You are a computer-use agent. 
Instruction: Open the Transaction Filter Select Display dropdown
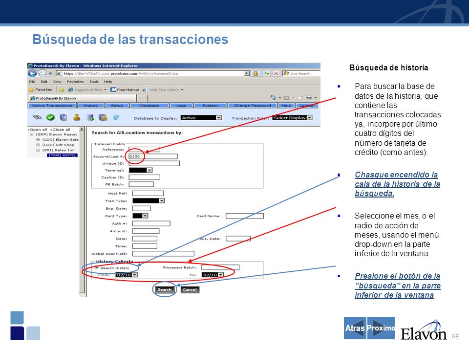[293, 118]
